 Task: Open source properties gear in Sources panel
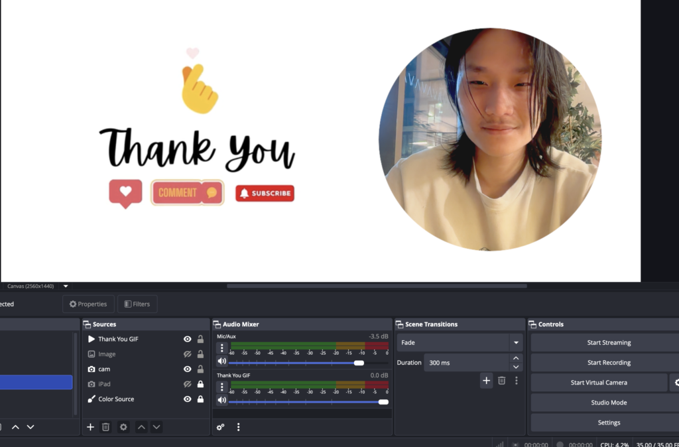(123, 427)
